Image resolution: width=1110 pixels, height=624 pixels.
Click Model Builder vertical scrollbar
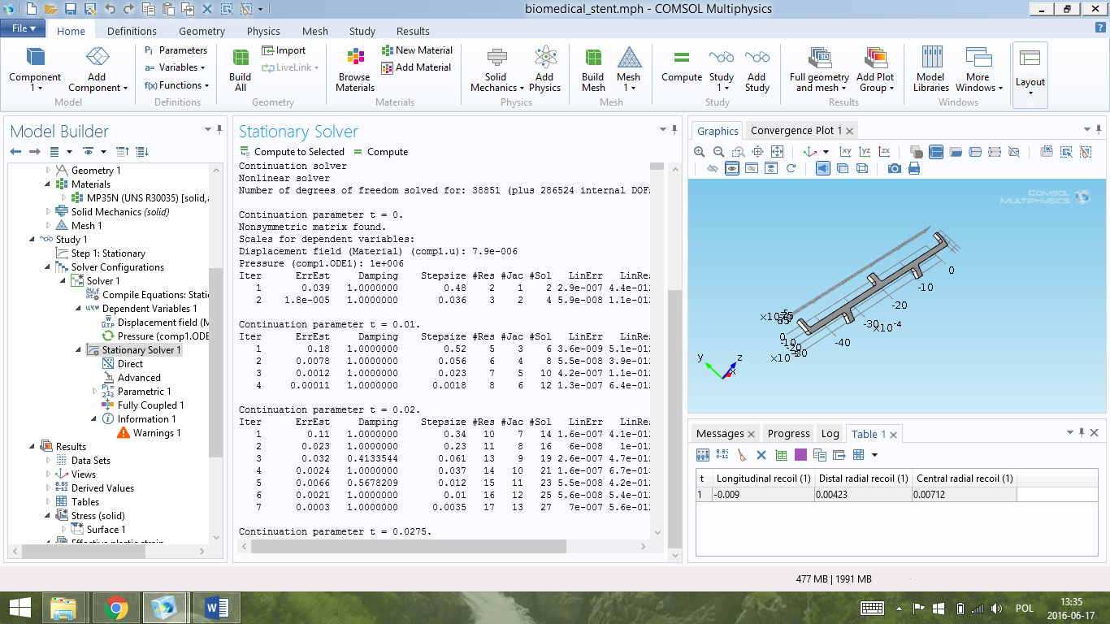click(x=215, y=362)
